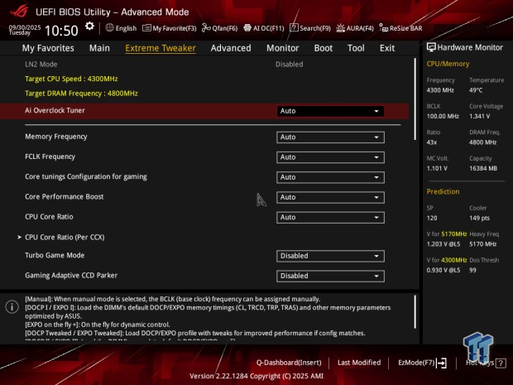Open Qfan(F6) fan control icon
513x385 pixels.
[x=206, y=28]
